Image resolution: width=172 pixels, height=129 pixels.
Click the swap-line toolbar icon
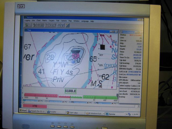click(x=54, y=25)
